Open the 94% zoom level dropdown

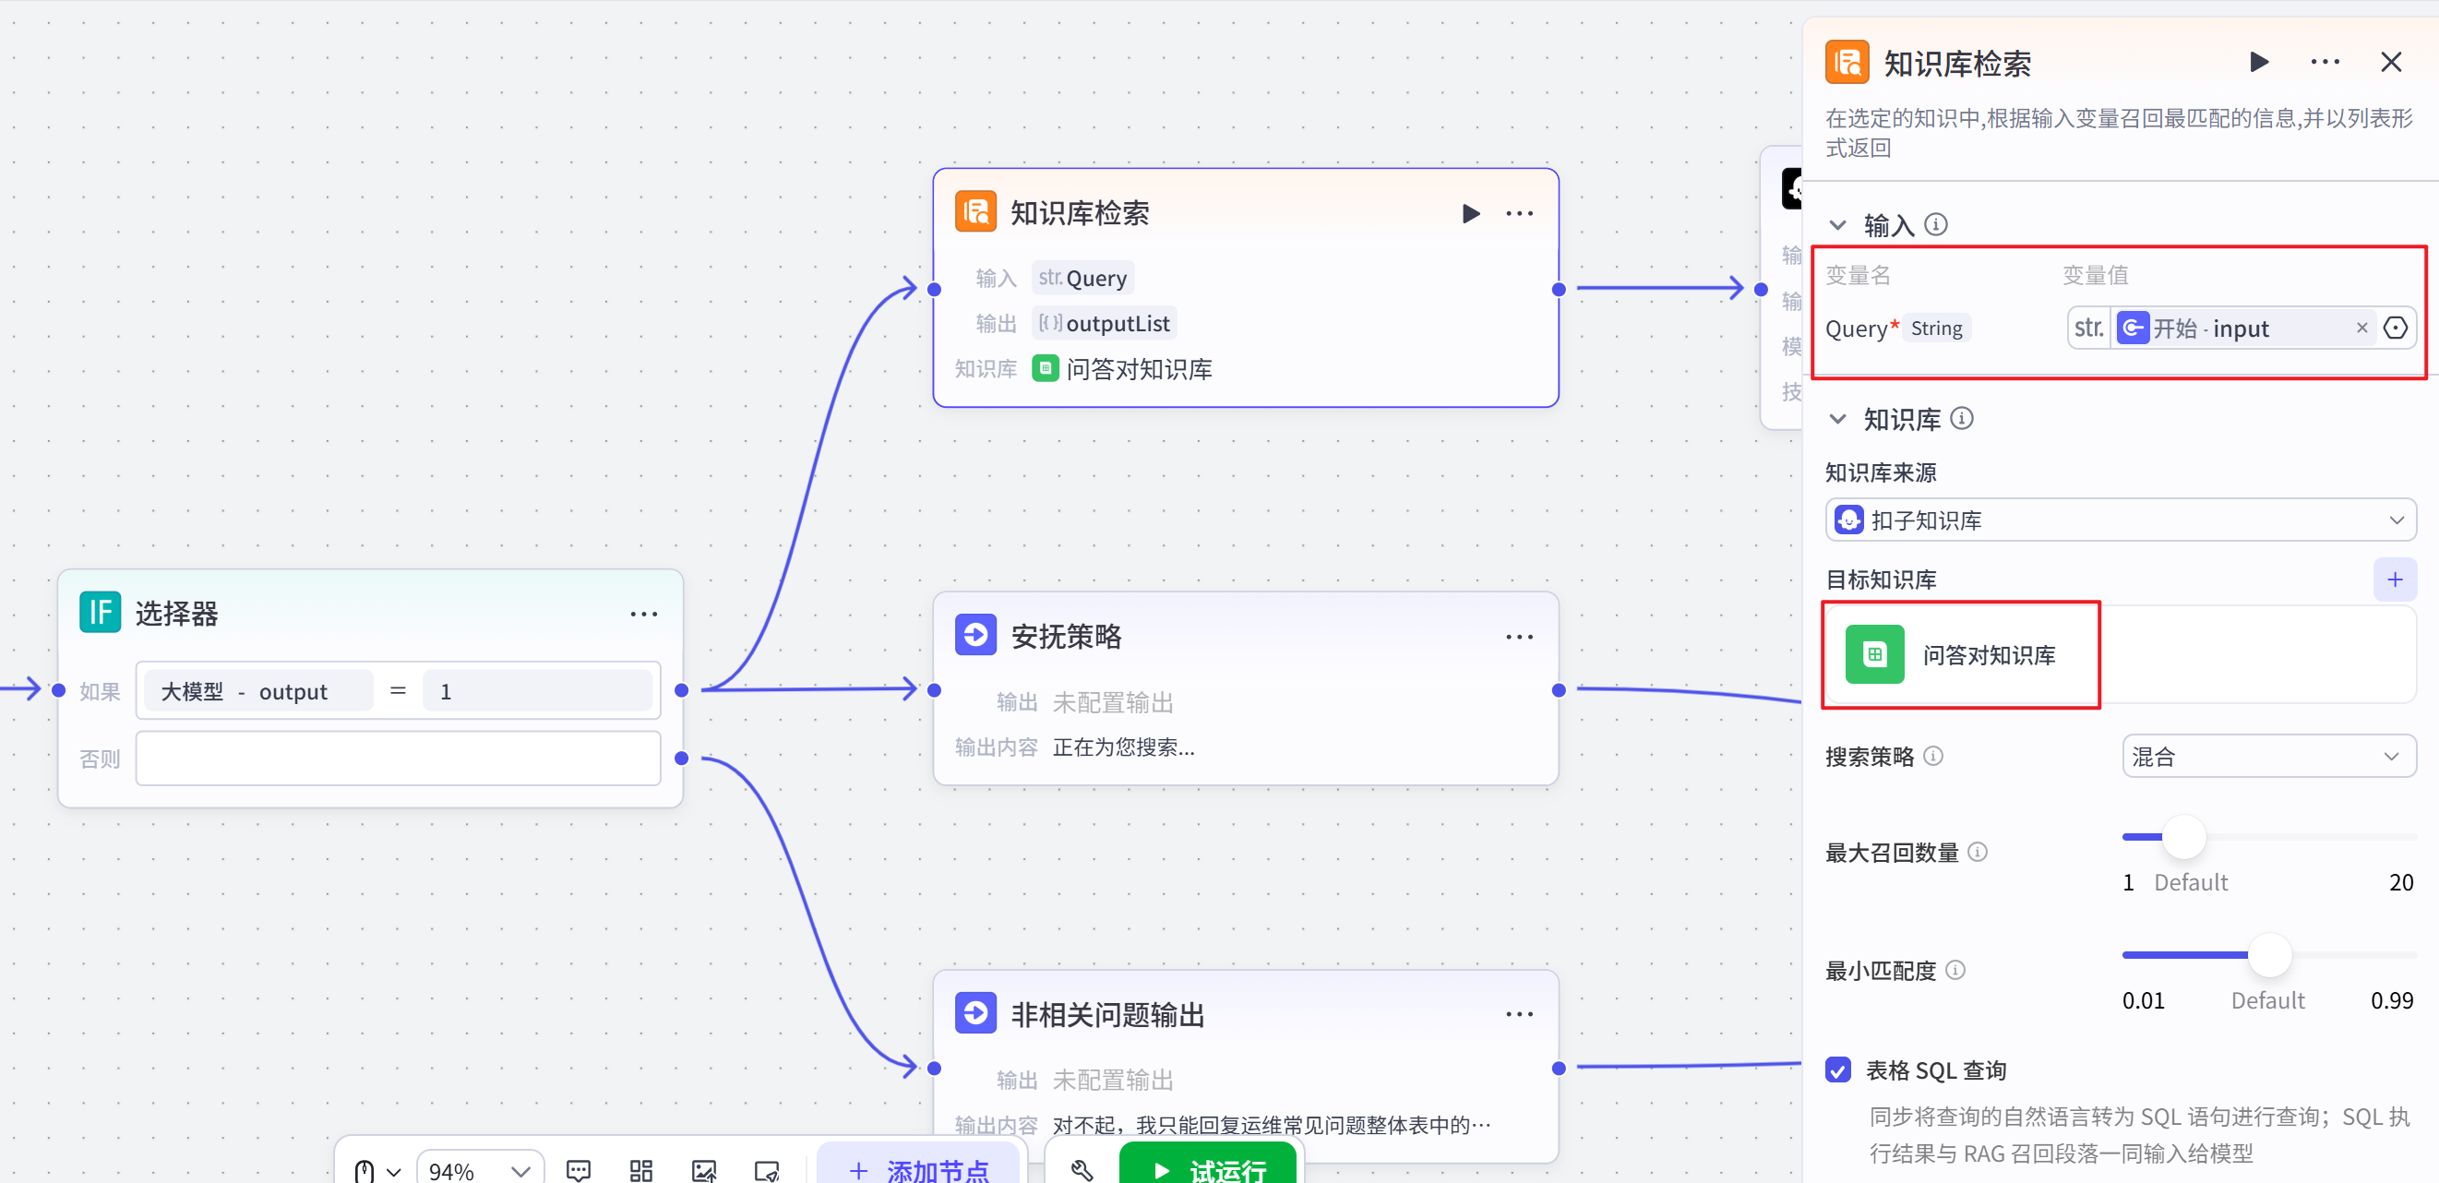[x=479, y=1170]
